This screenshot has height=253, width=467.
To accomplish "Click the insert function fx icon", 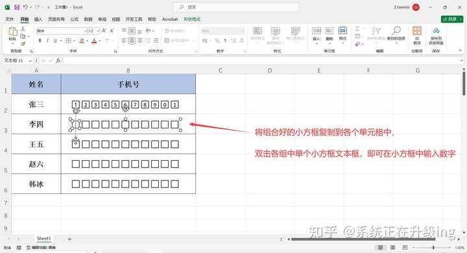I will click(58, 60).
